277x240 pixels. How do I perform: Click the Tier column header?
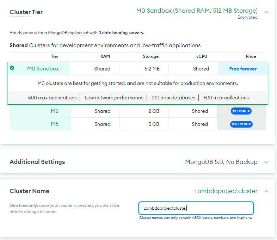coord(55,56)
